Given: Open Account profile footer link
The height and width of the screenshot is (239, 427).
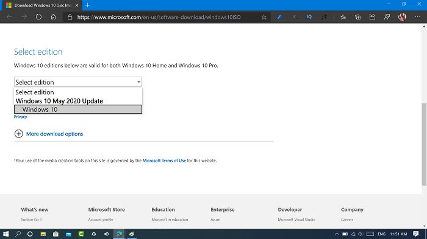Looking at the screenshot, I should [x=101, y=220].
